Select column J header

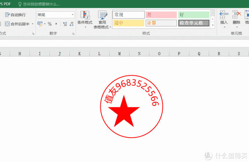click(x=60, y=54)
